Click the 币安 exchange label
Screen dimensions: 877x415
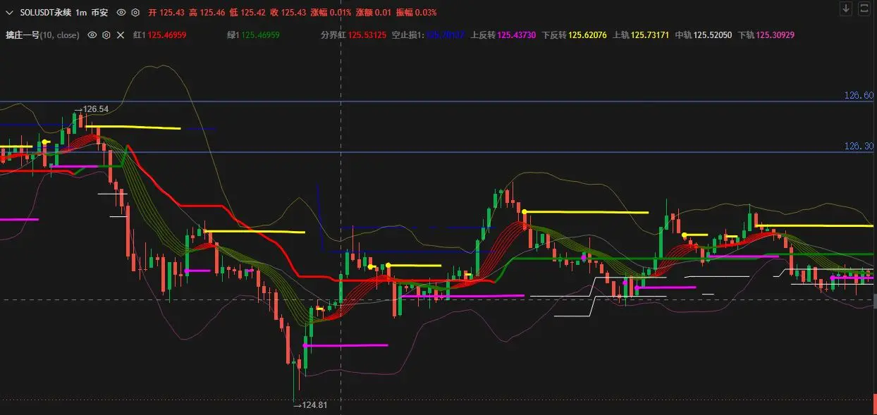tap(99, 13)
